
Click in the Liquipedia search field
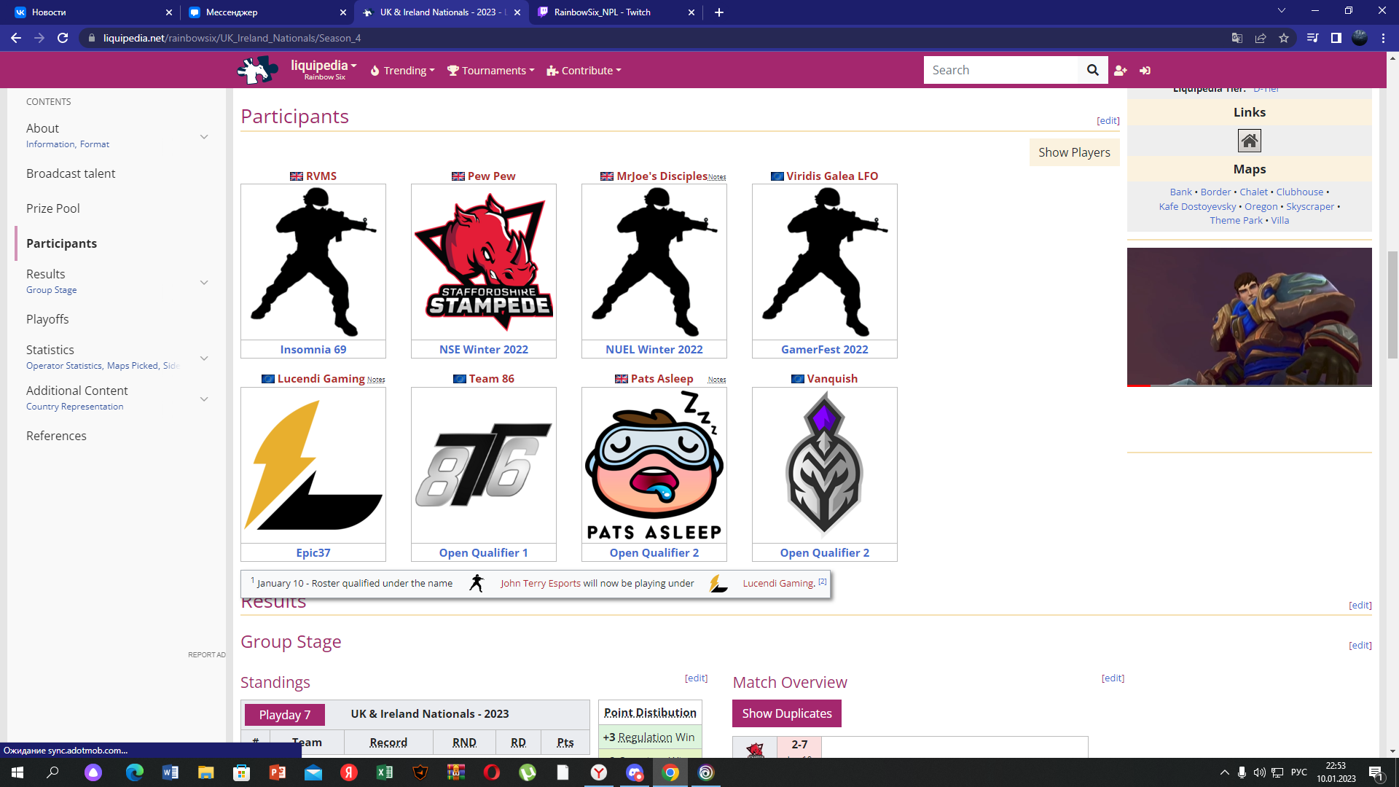[1000, 70]
